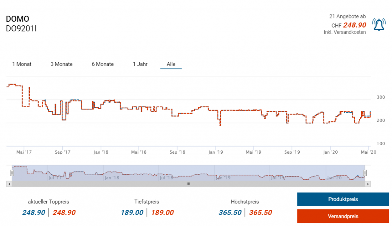Screen dimensions: 392x226
Task: Toggle the Produktpreis series button
Action: (x=343, y=199)
